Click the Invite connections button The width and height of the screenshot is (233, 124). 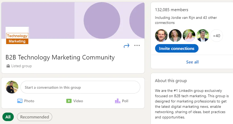point(177,48)
